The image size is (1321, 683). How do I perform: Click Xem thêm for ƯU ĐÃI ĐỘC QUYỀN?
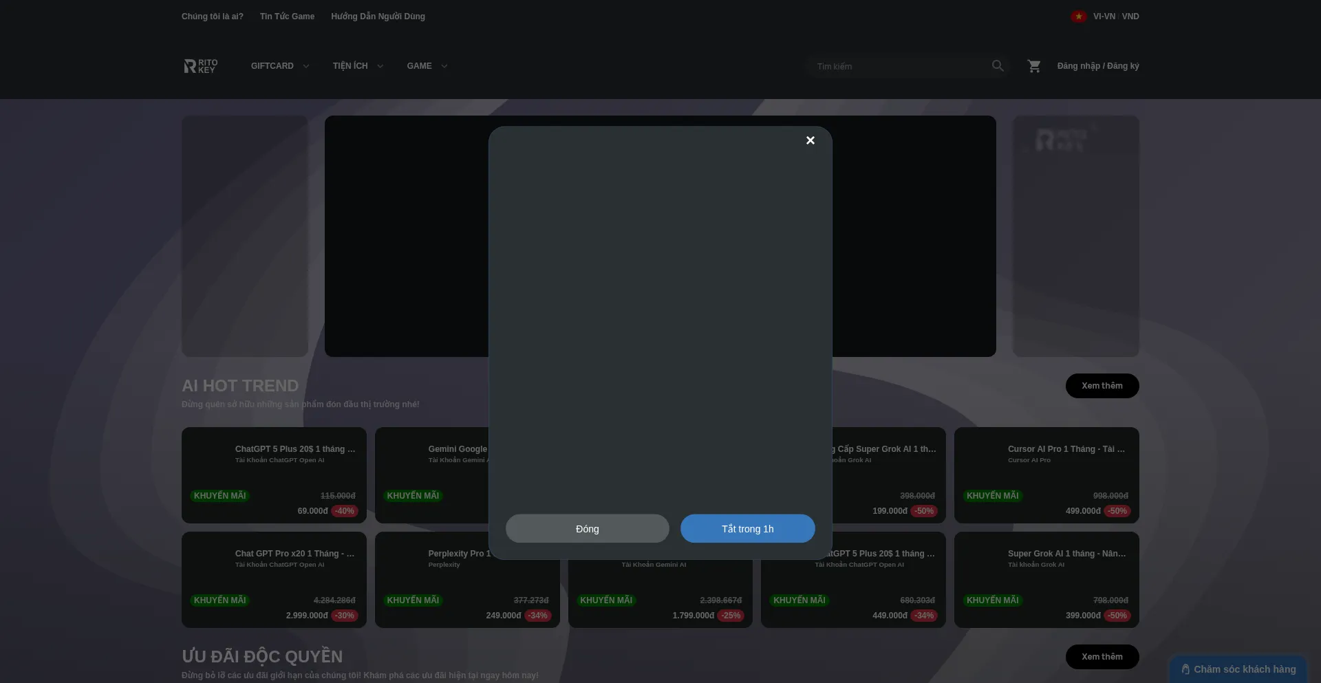pos(1102,657)
